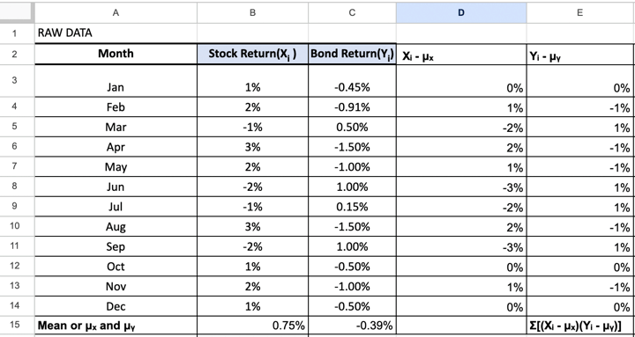Select the Month header cell

[x=116, y=54]
